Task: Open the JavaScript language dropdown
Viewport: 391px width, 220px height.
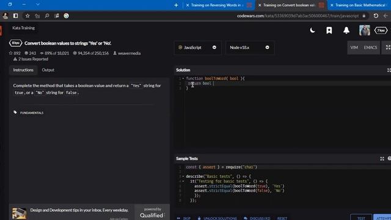Action: coord(197,48)
